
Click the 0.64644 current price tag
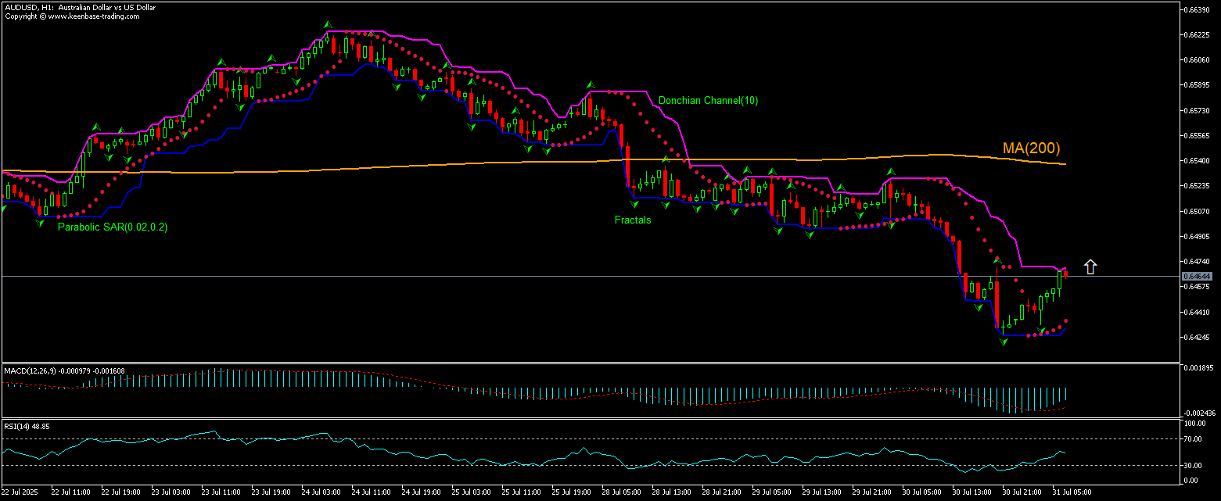click(1198, 276)
